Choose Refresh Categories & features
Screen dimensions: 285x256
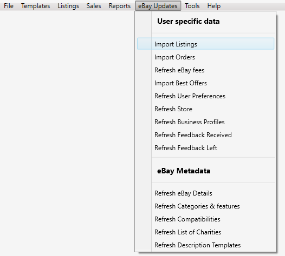(x=205, y=206)
